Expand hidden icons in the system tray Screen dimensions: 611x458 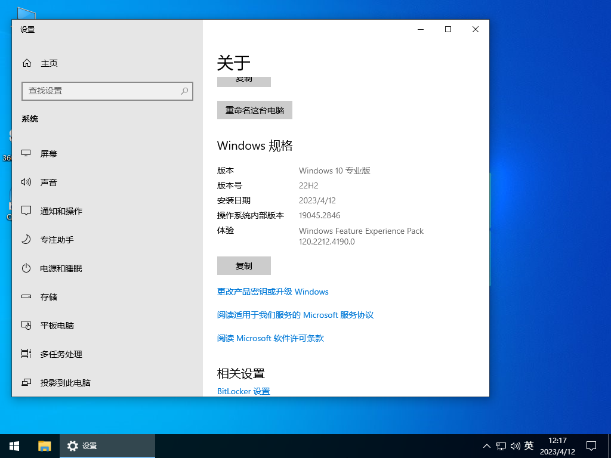[486, 445]
